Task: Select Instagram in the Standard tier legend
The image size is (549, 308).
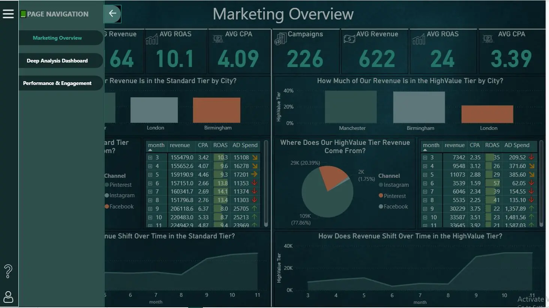Action: [x=120, y=195]
